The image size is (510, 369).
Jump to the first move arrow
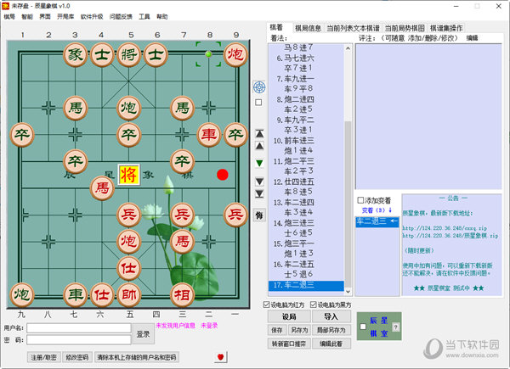(259, 133)
